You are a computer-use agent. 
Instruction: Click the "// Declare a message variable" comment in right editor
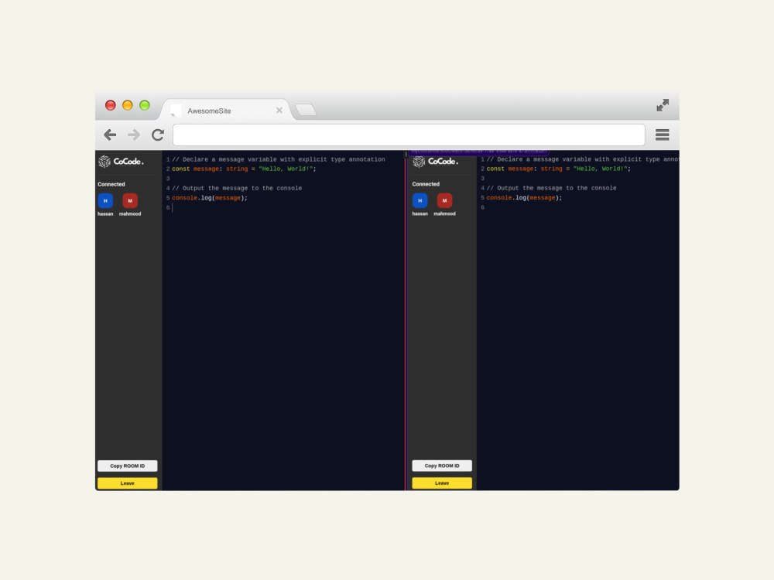[x=583, y=159]
